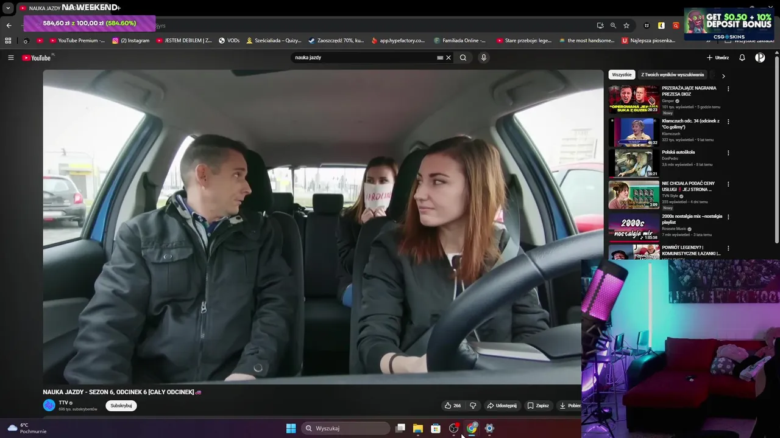Open the Windows Start menu

(x=291, y=428)
